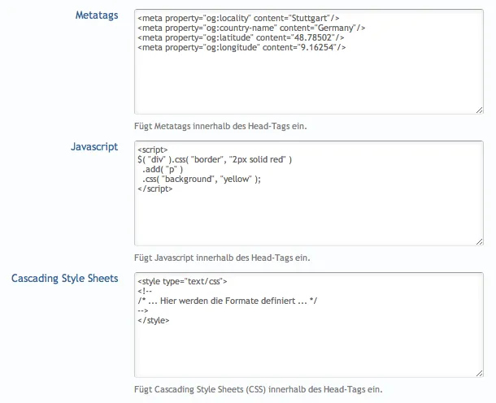Click the style type="text/css" line
496x403 pixels.
182,282
